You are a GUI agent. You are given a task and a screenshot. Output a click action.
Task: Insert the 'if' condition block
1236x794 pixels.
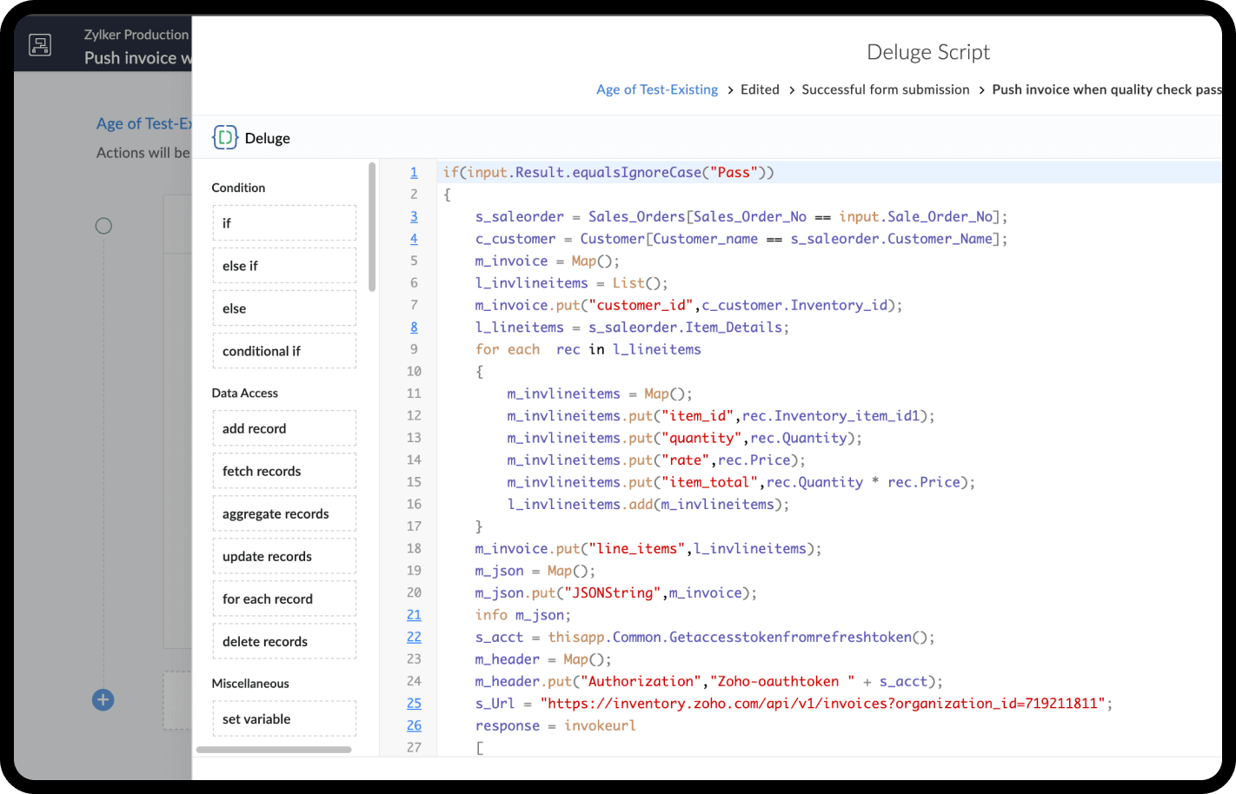[284, 223]
